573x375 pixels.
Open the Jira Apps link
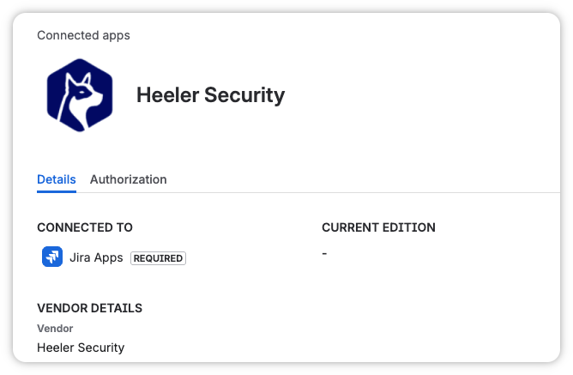coord(96,257)
